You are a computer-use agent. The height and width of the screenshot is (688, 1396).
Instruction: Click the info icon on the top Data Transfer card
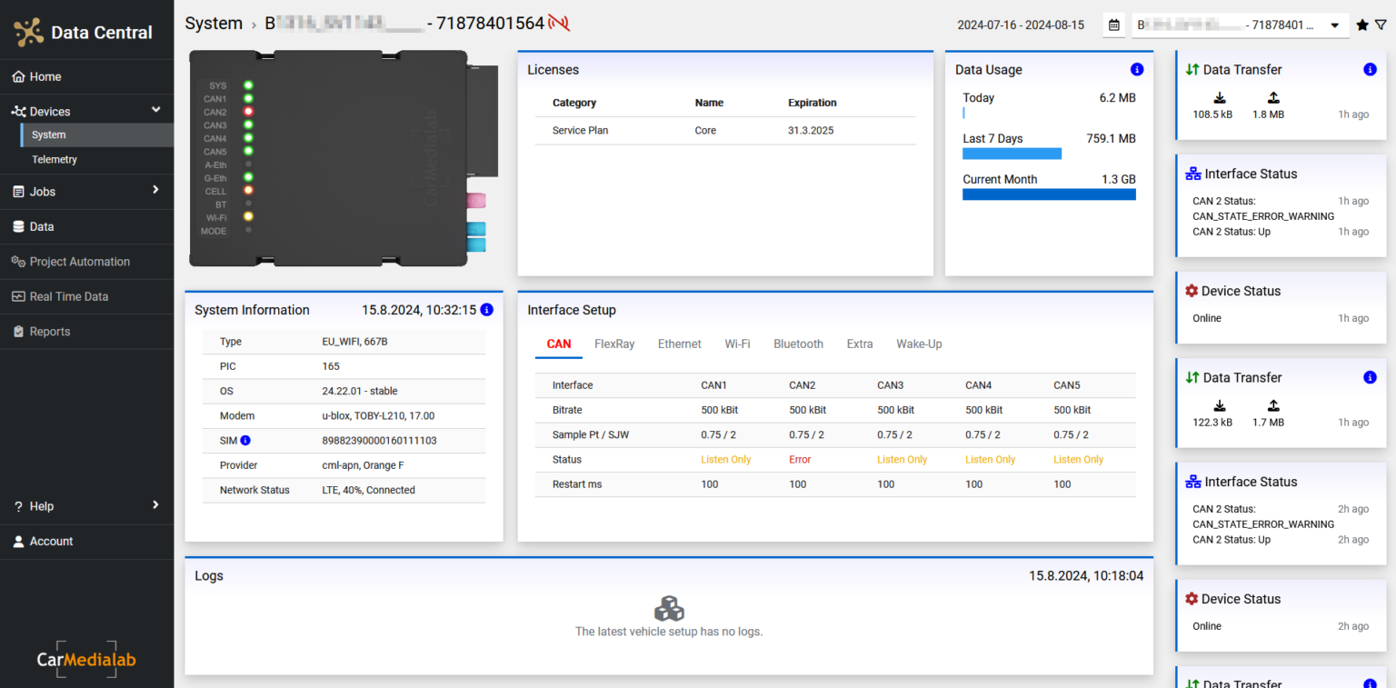click(x=1371, y=69)
